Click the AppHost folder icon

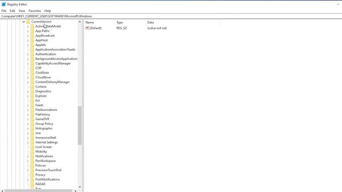click(32, 41)
